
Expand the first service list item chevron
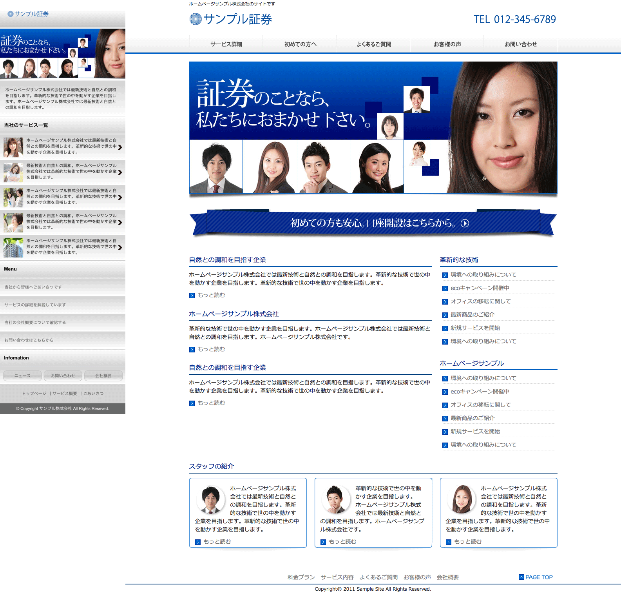pos(120,147)
